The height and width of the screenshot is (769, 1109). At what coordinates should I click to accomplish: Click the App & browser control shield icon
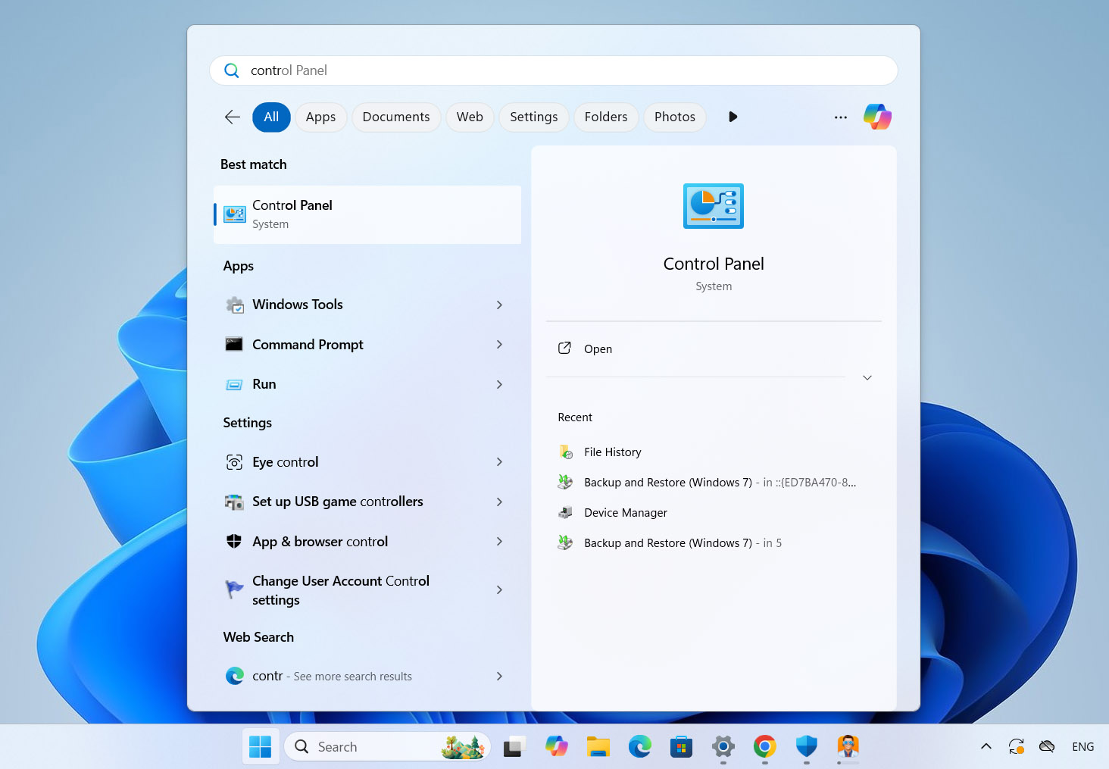(x=234, y=541)
